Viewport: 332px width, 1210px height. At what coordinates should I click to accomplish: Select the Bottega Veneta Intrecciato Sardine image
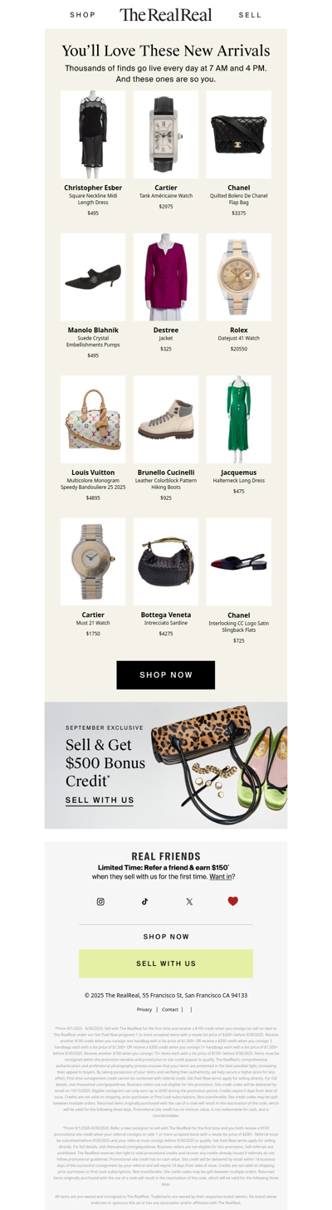(x=166, y=562)
